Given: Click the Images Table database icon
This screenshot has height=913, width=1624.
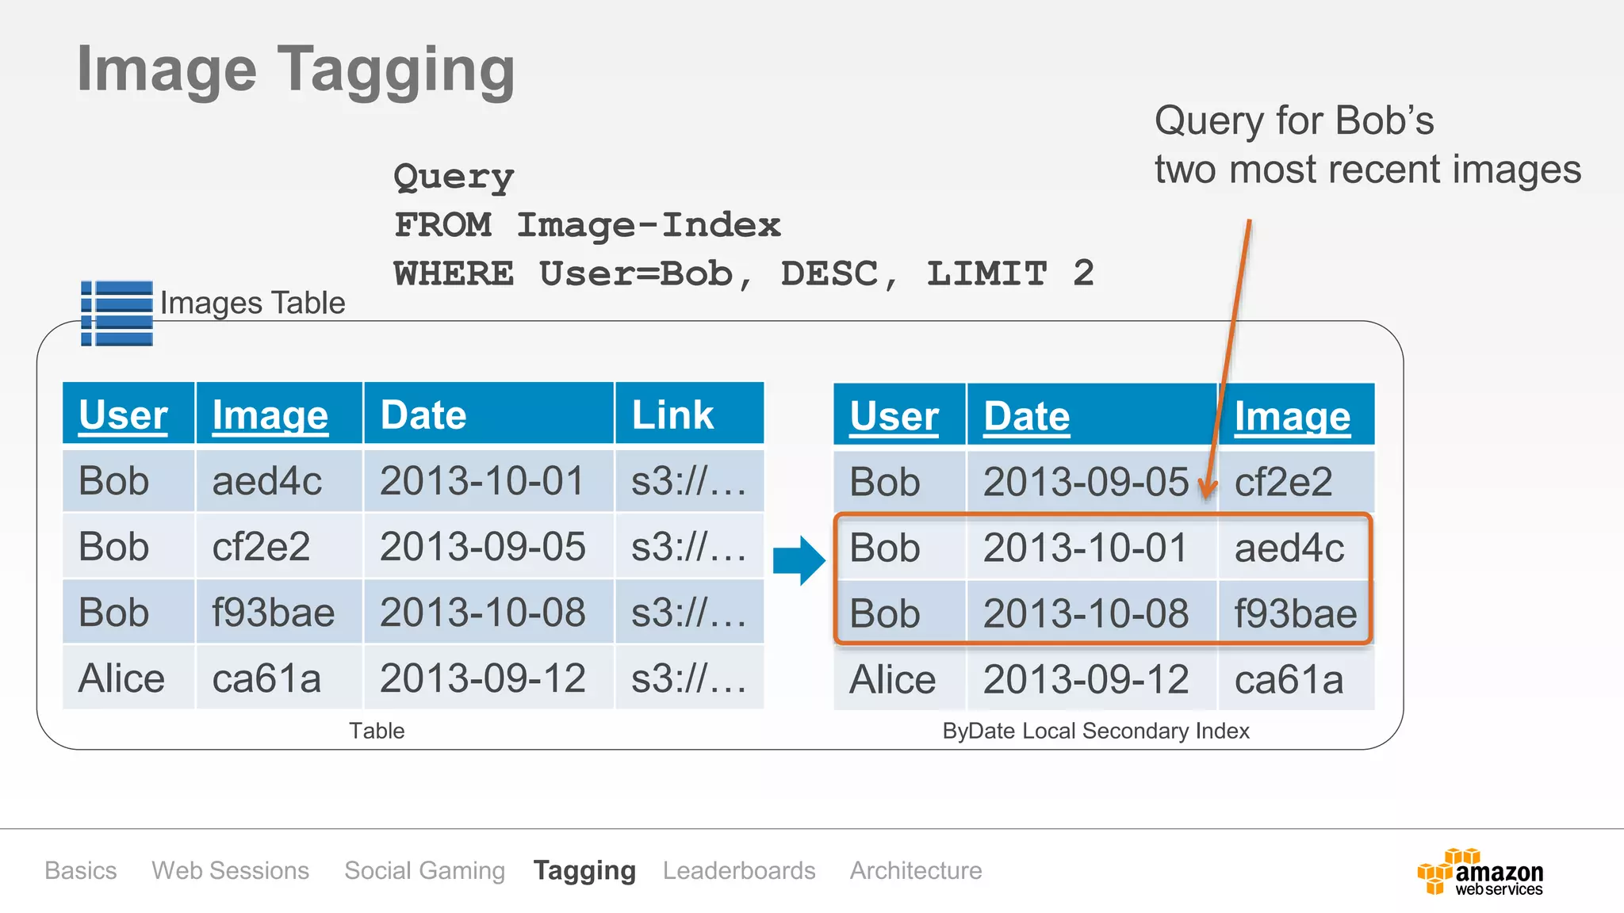Looking at the screenshot, I should click(117, 313).
